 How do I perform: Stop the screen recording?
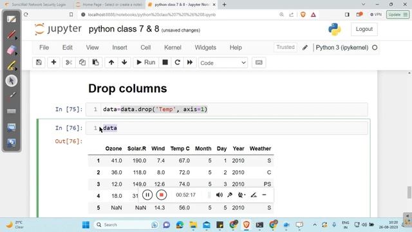[162, 195]
